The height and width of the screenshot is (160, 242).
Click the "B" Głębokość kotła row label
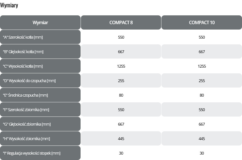[23, 52]
